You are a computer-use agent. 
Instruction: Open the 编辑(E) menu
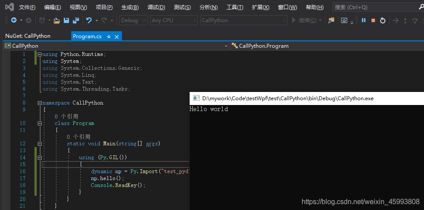pos(53,7)
